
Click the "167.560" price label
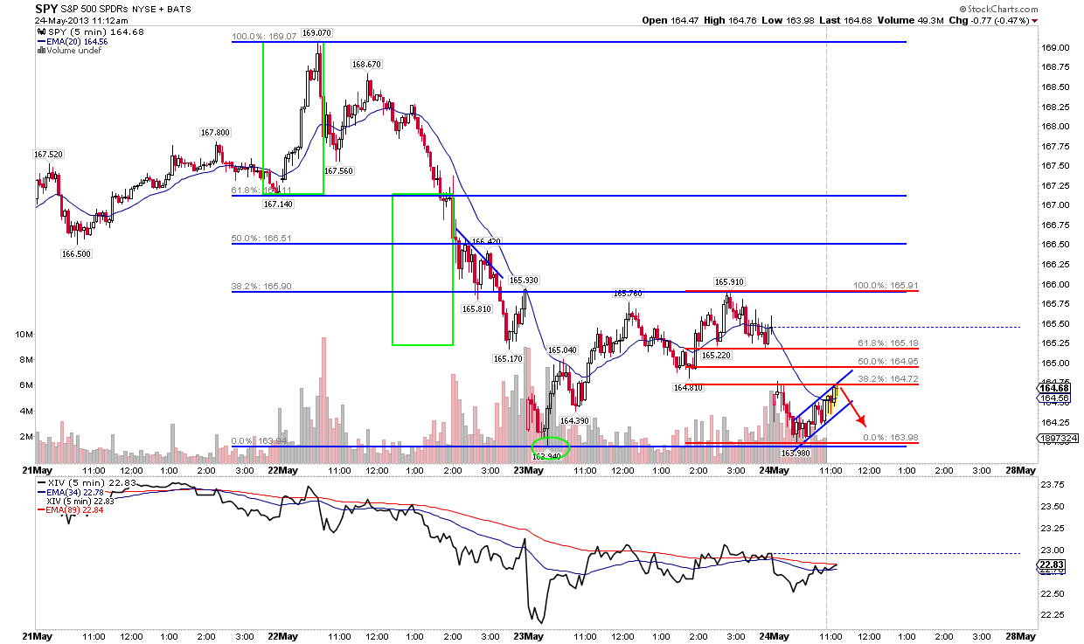pyautogui.click(x=338, y=171)
